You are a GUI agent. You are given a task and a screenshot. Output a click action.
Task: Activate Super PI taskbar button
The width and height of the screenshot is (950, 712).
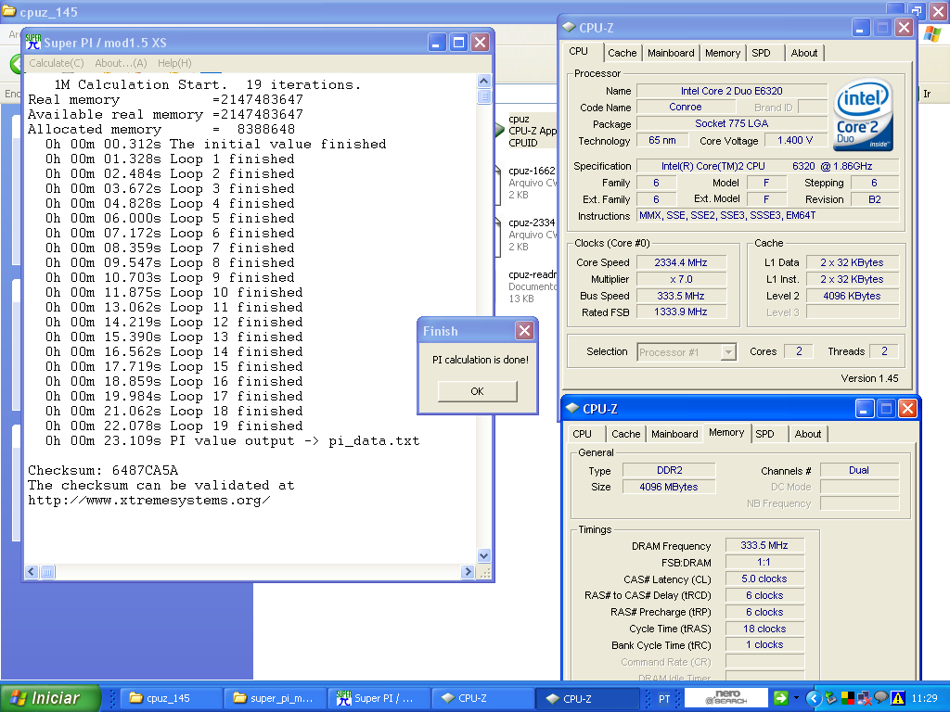[x=379, y=698]
